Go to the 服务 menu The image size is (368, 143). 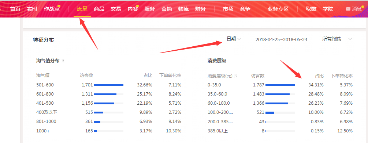[150, 9]
